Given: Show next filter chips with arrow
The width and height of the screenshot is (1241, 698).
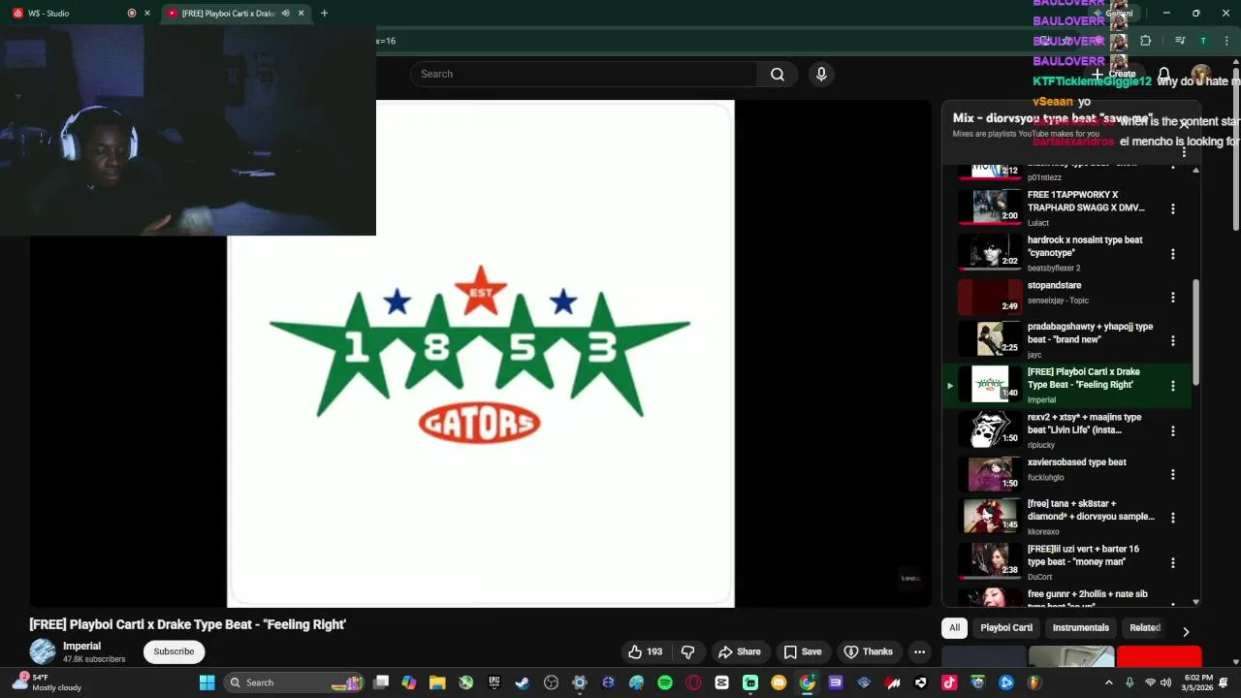Looking at the screenshot, I should (1185, 632).
